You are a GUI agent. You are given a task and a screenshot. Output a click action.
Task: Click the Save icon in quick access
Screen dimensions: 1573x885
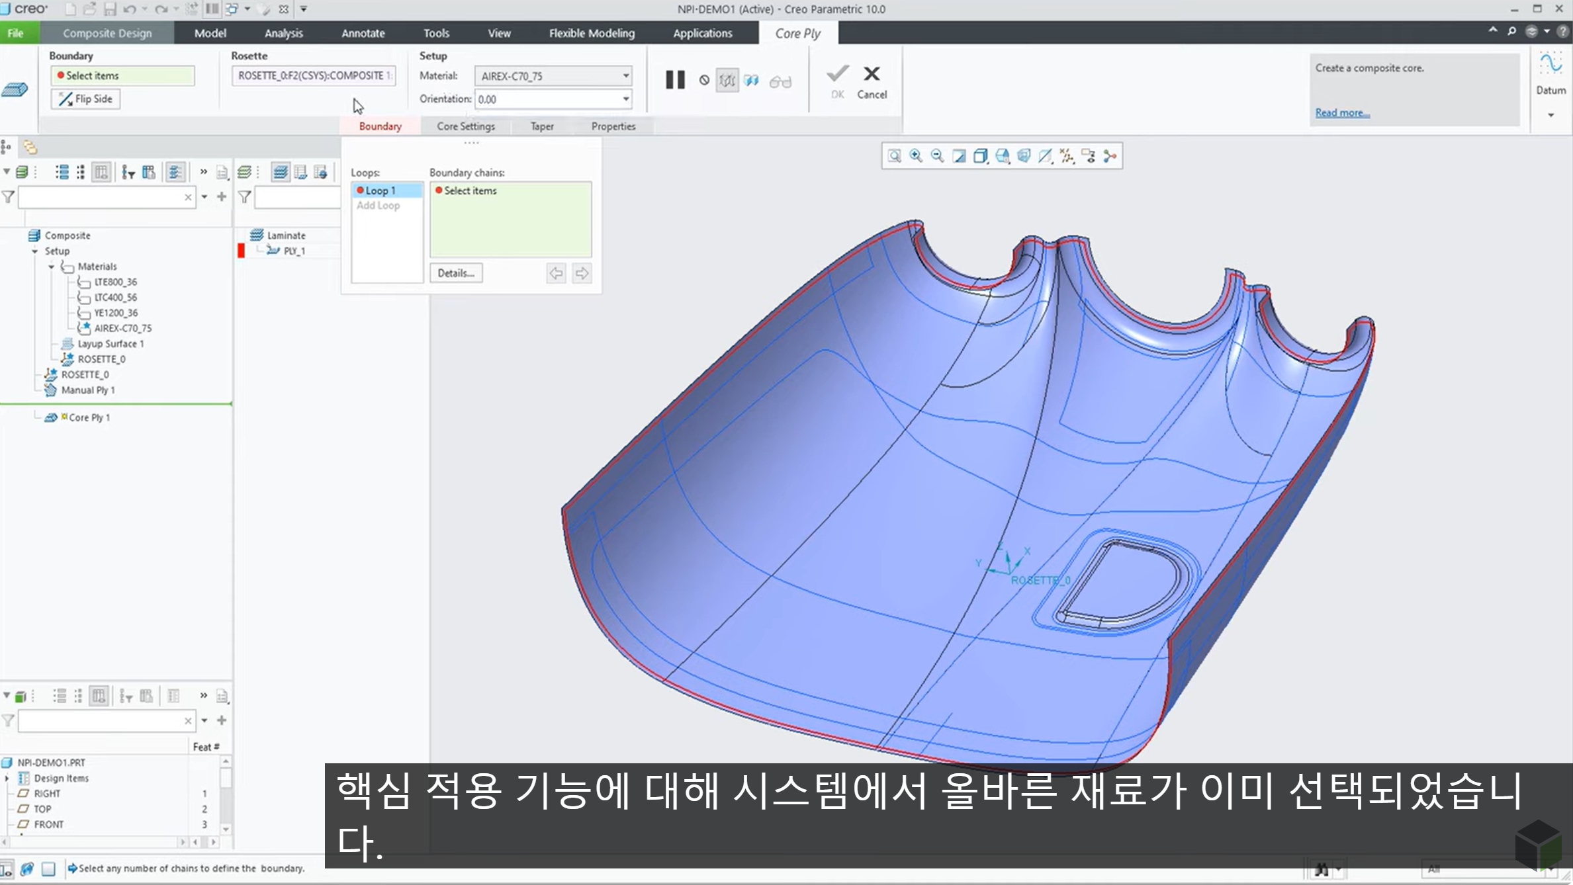(x=110, y=9)
